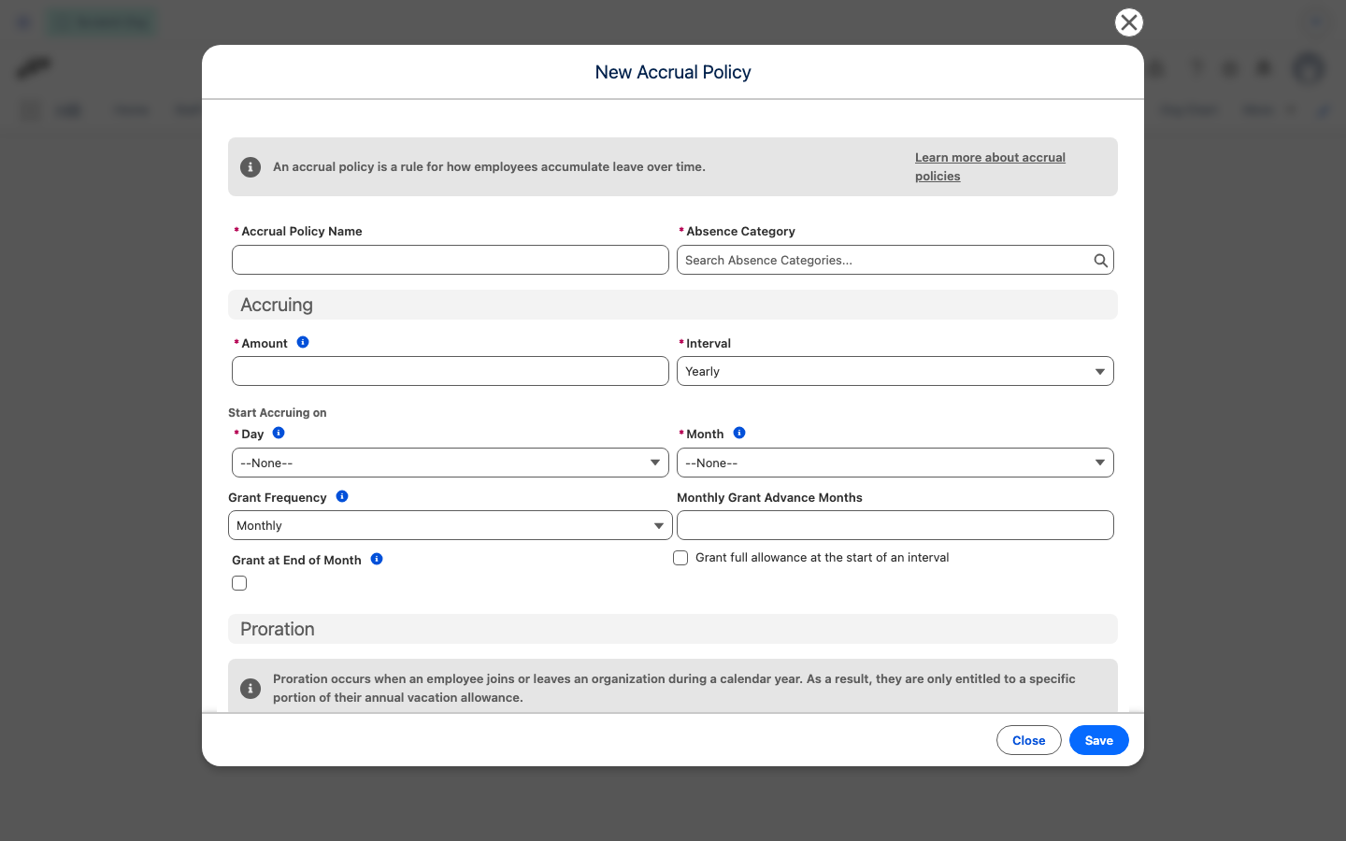Screen dimensions: 1346x841
Task: Open the Grant Frequency dropdown set to Monthly
Action: [x=451, y=525]
